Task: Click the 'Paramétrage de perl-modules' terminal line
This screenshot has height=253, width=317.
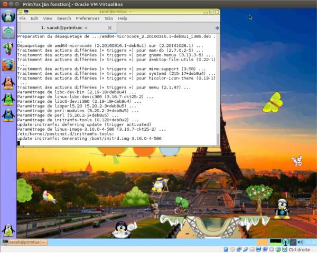Action: (78, 111)
